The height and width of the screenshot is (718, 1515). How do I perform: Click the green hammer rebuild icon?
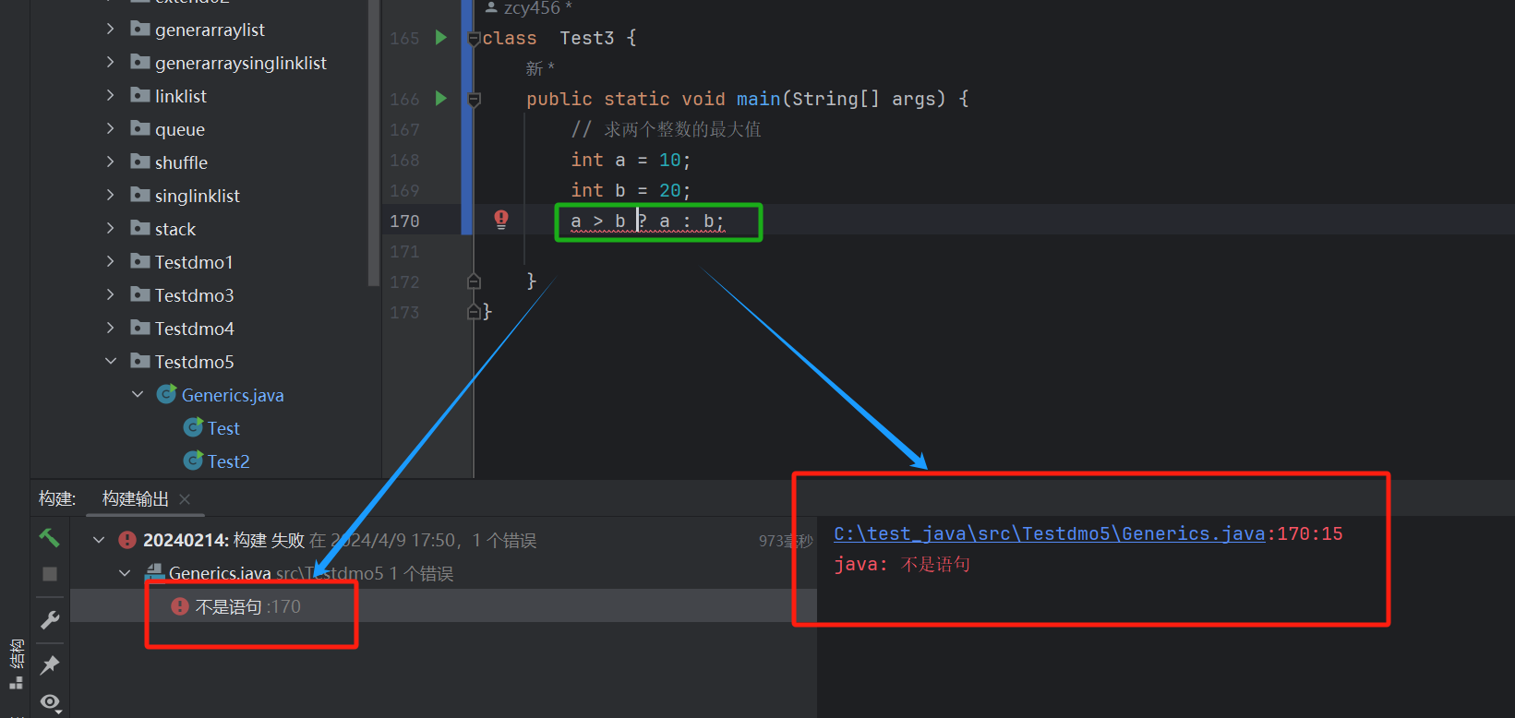point(49,537)
